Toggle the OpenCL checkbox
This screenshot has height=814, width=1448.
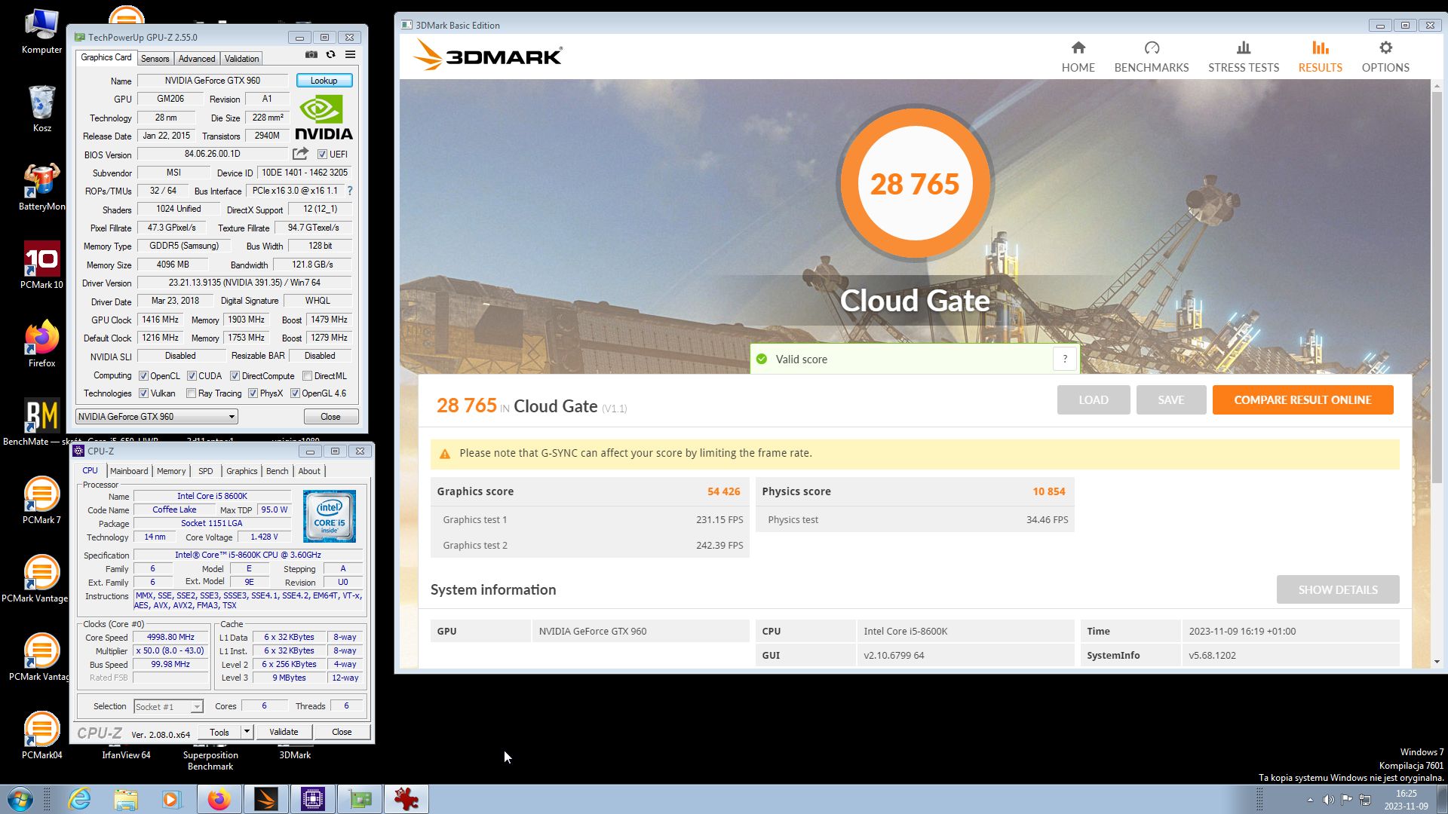(x=143, y=376)
